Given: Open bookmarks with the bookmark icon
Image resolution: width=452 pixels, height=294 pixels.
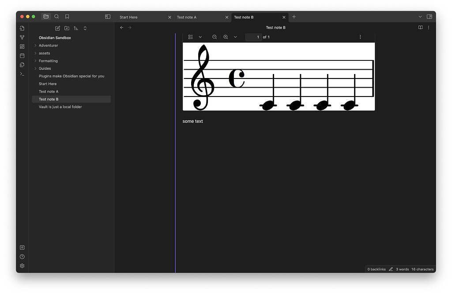Looking at the screenshot, I should 67,16.
